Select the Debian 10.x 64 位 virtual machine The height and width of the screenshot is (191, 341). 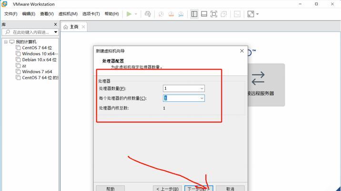39,60
